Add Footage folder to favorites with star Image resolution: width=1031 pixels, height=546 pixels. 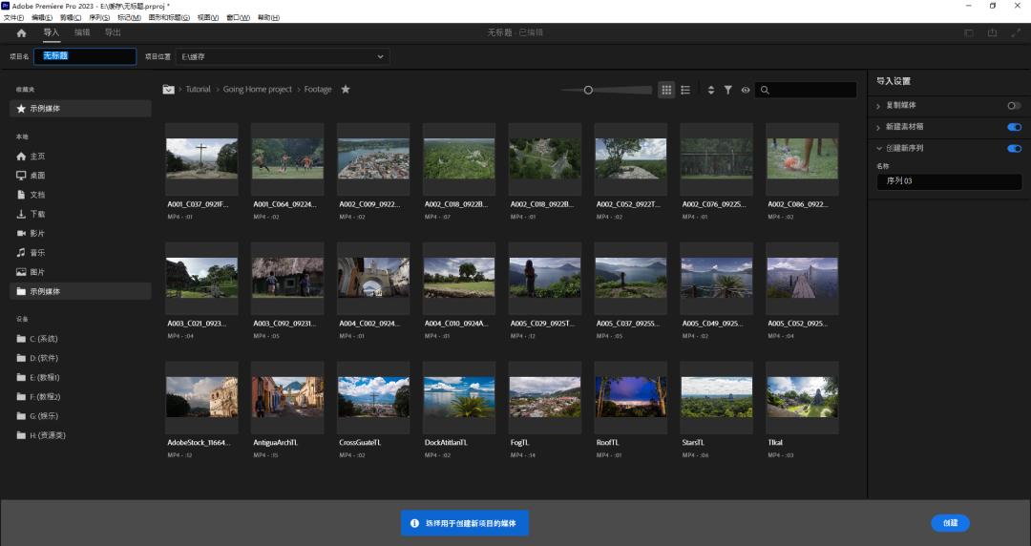[346, 90]
